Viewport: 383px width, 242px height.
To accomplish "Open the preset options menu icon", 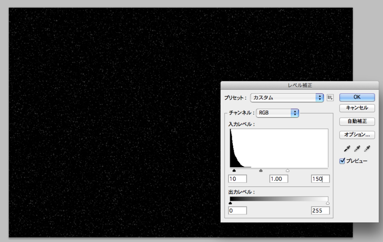I will [330, 98].
